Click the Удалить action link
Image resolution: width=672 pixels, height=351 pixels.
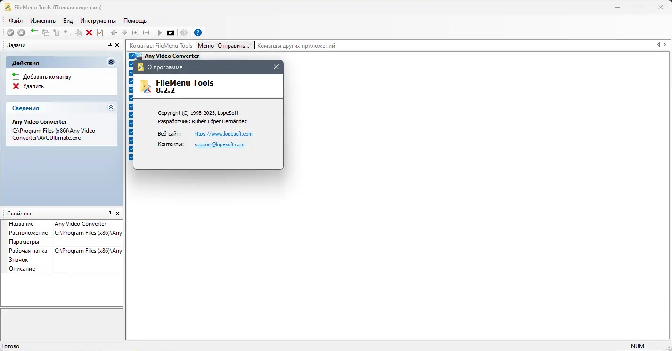[33, 86]
